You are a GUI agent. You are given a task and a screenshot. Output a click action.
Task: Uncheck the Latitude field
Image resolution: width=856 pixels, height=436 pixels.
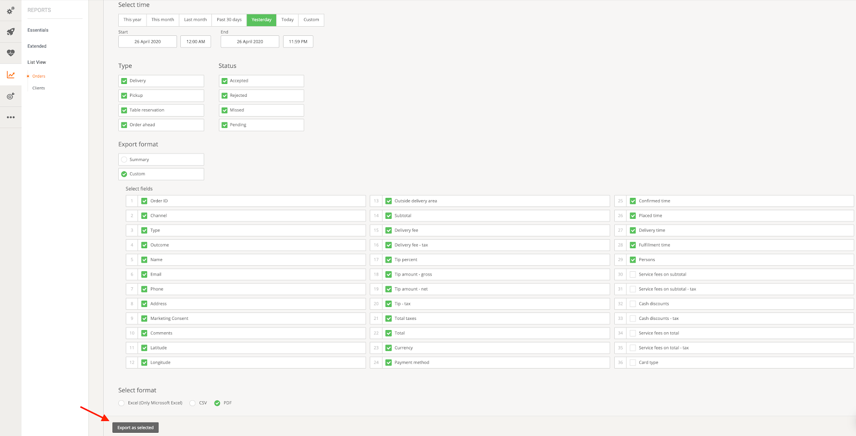[144, 348]
